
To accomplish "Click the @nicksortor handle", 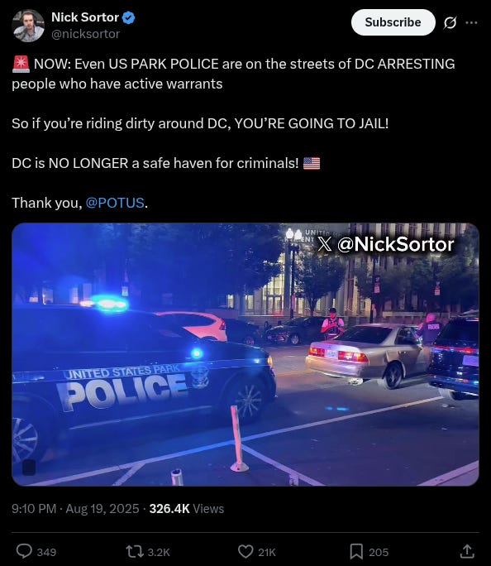I will [x=85, y=34].
